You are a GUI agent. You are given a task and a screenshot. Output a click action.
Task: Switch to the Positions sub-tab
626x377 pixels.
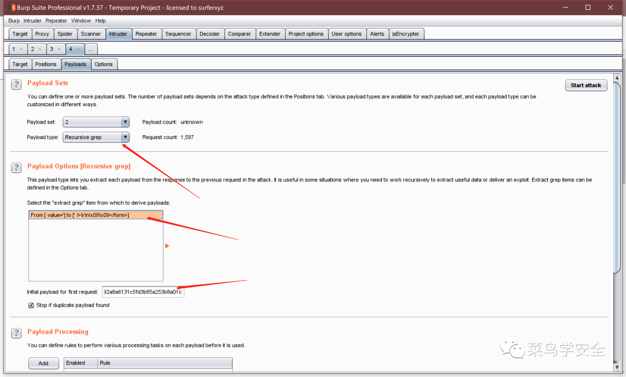click(x=46, y=64)
